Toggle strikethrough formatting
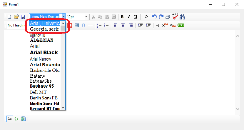 click(158, 25)
